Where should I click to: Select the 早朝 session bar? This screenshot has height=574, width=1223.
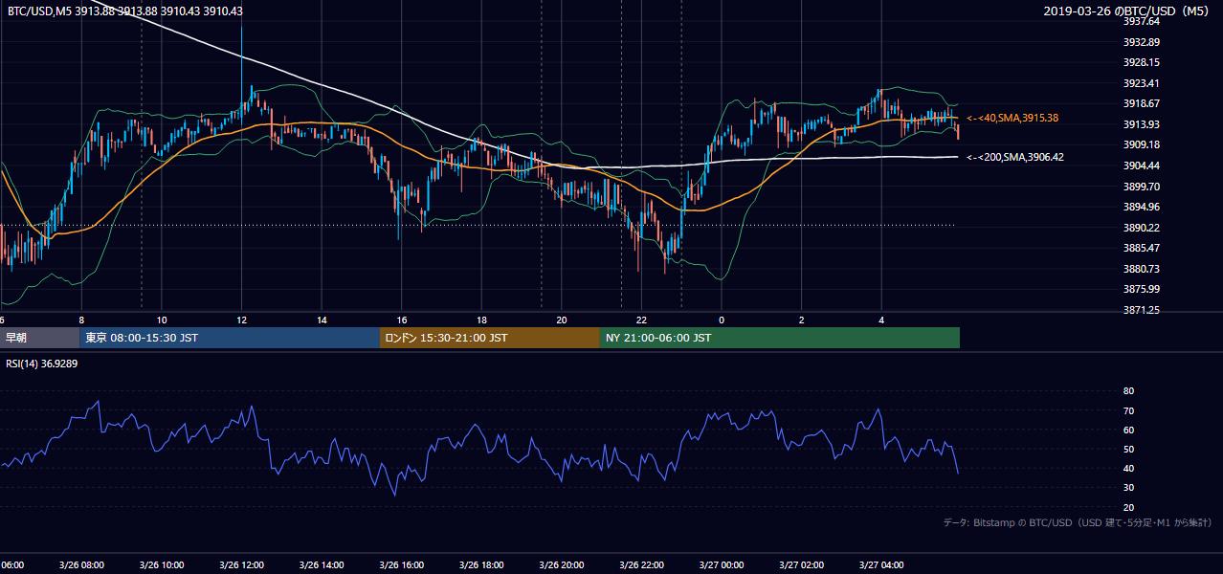click(39, 338)
